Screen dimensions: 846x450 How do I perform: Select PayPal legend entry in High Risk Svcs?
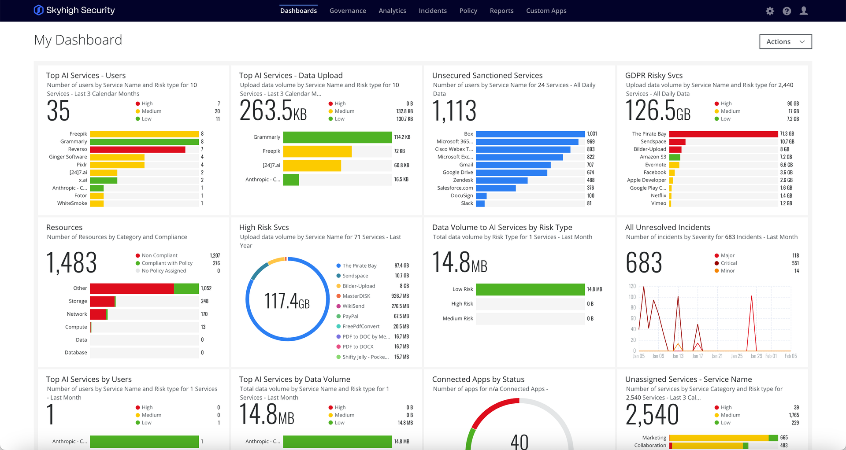[x=372, y=316]
